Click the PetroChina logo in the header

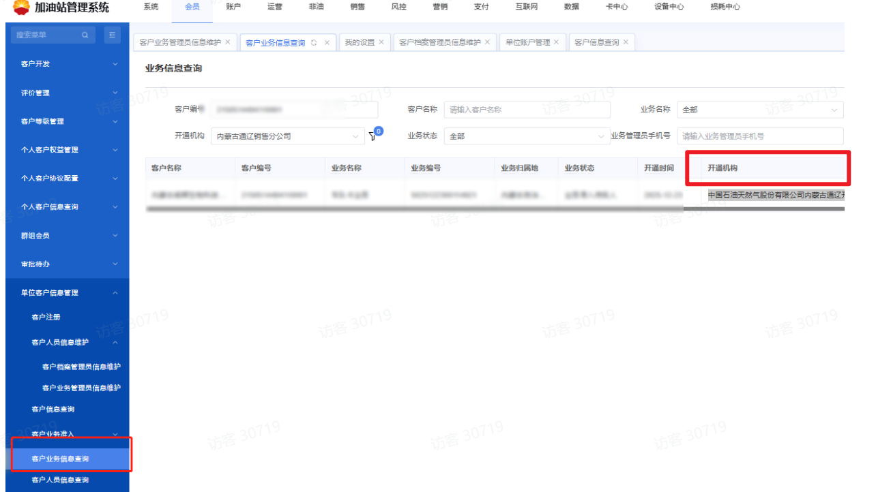[21, 7]
